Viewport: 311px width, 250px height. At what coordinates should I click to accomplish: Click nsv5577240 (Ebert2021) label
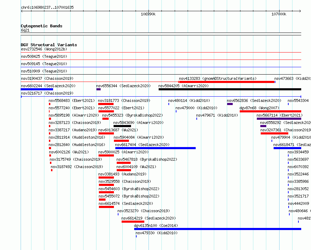click(72, 108)
